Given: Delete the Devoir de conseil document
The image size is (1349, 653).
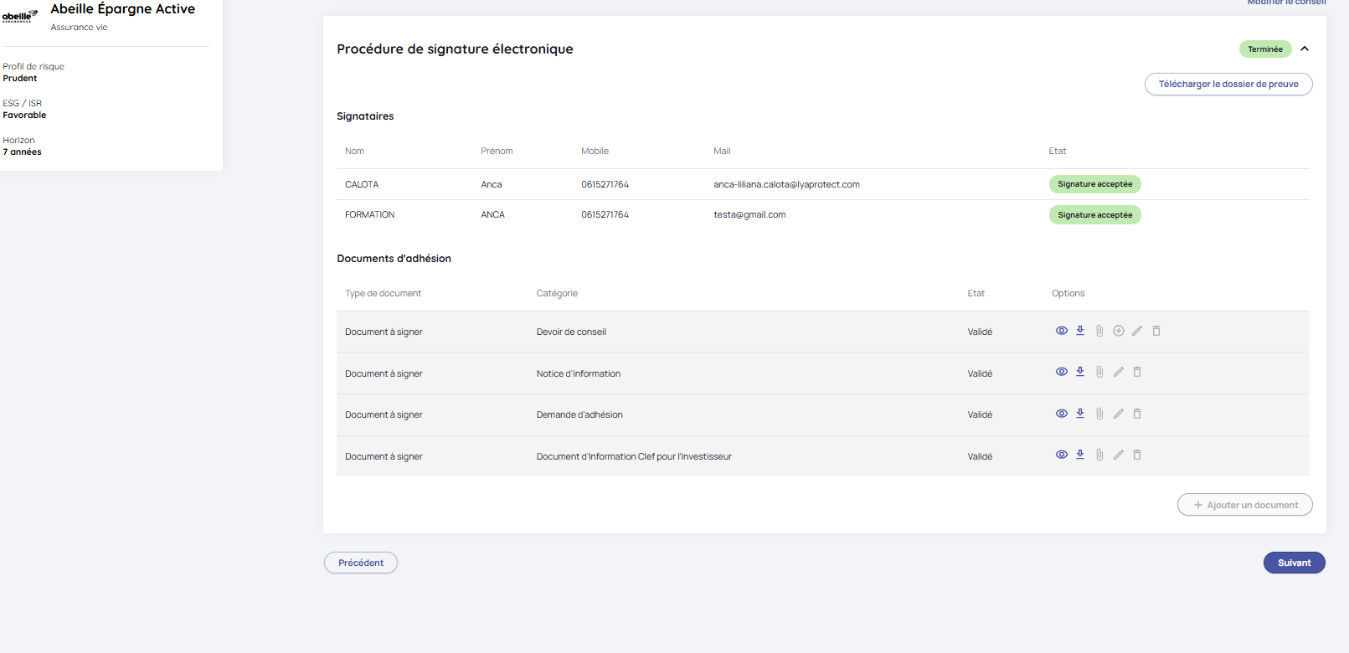Looking at the screenshot, I should click(x=1156, y=331).
